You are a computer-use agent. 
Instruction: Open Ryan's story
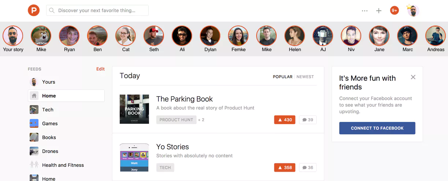point(69,36)
